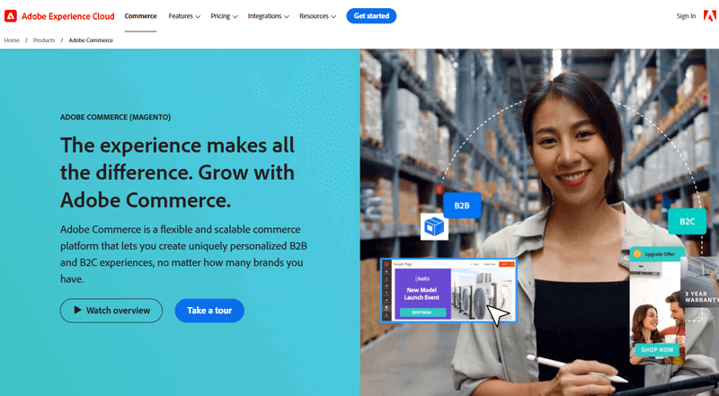The image size is (719, 396).
Task: Expand the Integrations menu
Action: [x=268, y=16]
